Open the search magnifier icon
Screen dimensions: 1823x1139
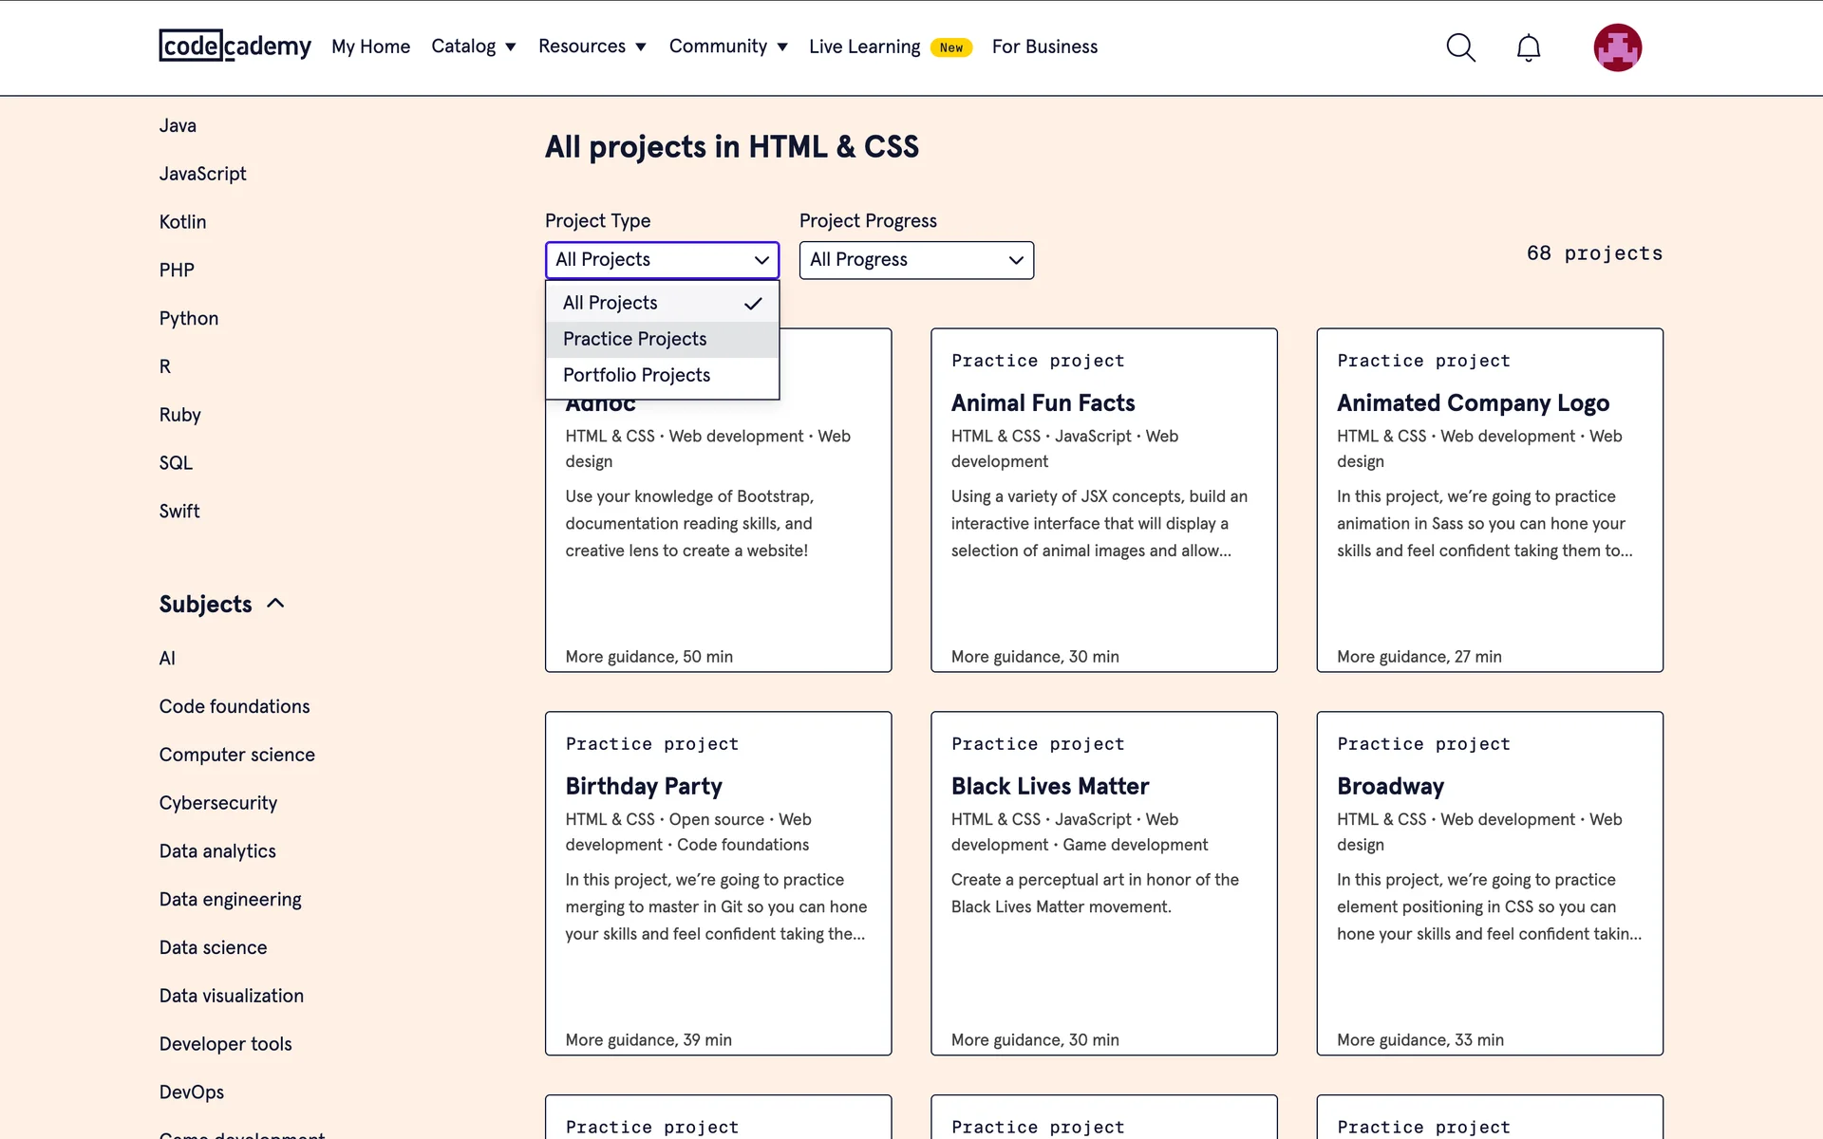click(1460, 47)
